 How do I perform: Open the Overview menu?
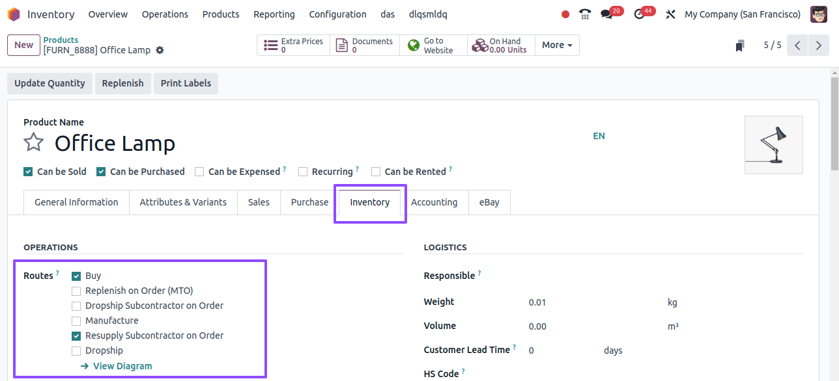(x=108, y=14)
